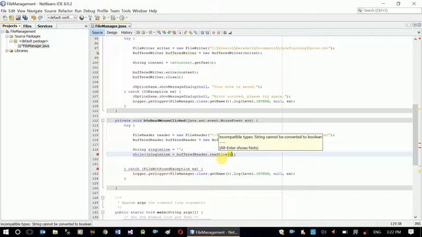This screenshot has width=422, height=237.
Task: Click the editor vertical scrollbar thumb
Action: (415, 134)
